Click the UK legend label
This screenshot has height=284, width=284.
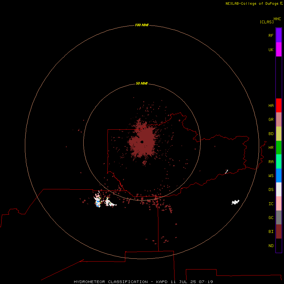[271, 50]
